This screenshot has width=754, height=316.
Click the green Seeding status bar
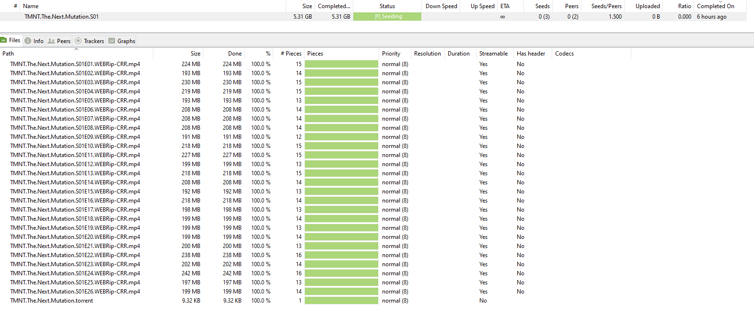click(387, 17)
